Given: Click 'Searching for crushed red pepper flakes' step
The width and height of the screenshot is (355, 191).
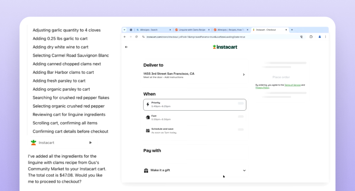Looking at the screenshot, I should pyautogui.click(x=71, y=97).
